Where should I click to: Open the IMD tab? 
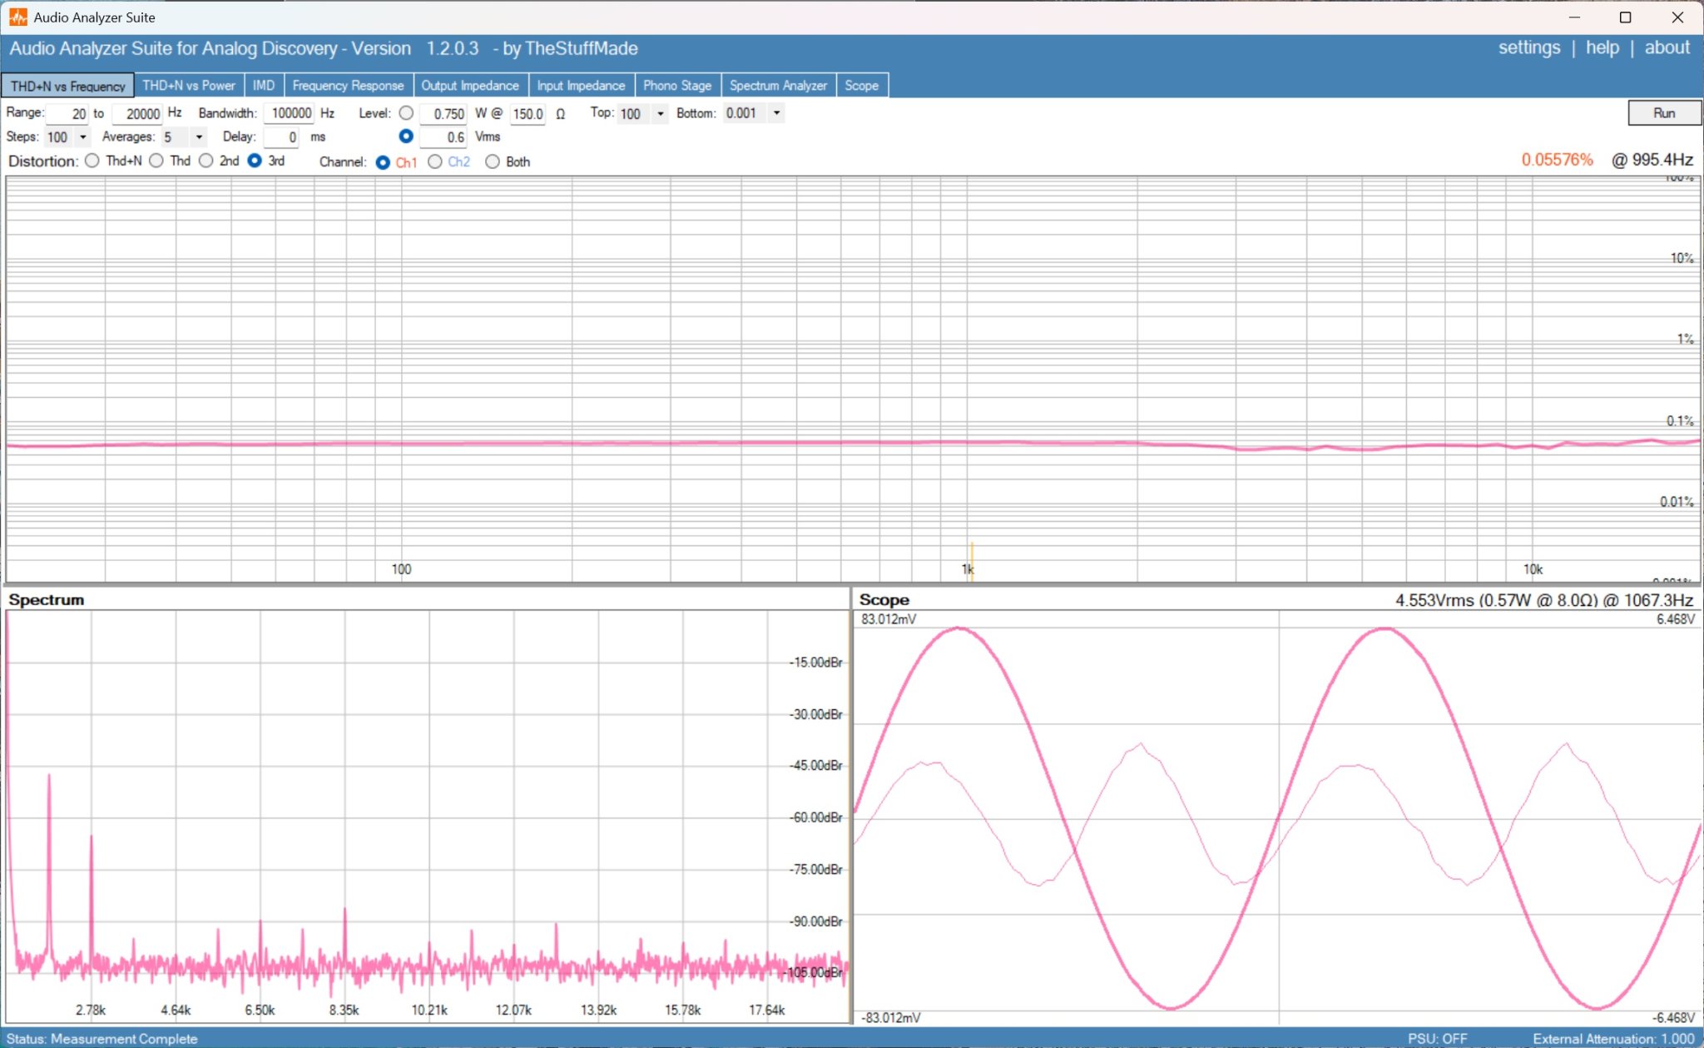click(264, 85)
